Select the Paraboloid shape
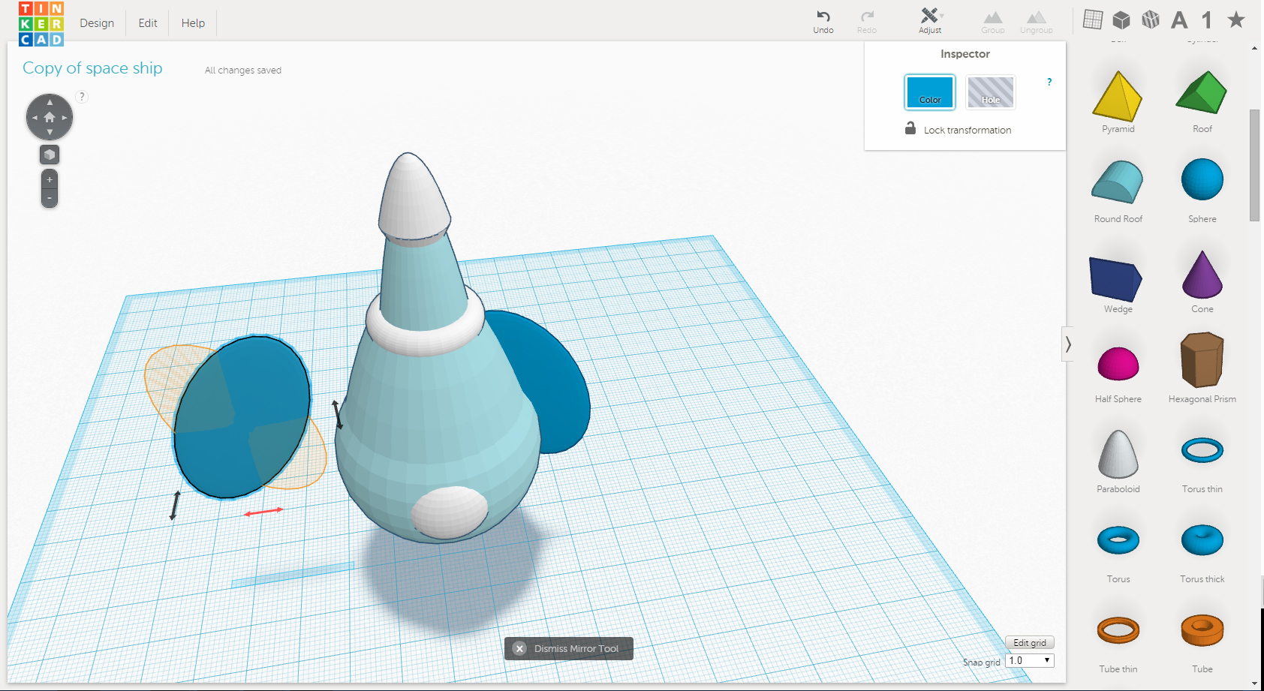 click(1118, 454)
